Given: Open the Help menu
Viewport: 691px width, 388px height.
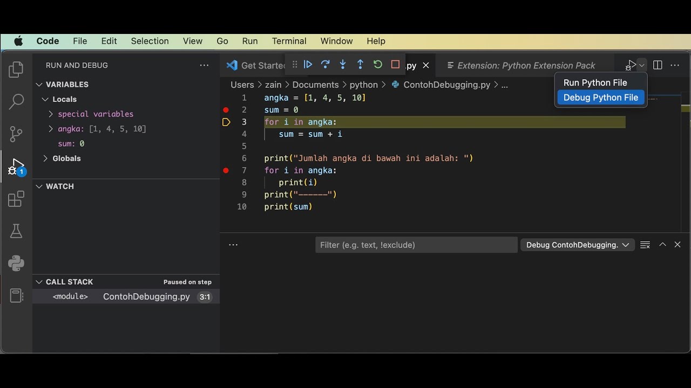Looking at the screenshot, I should click(376, 41).
